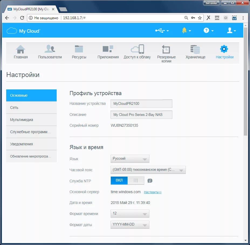Click the address bar URL 192.168.1.7

click(74, 18)
